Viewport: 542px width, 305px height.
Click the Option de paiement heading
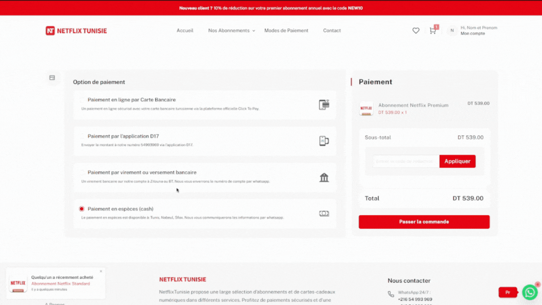[99, 82]
